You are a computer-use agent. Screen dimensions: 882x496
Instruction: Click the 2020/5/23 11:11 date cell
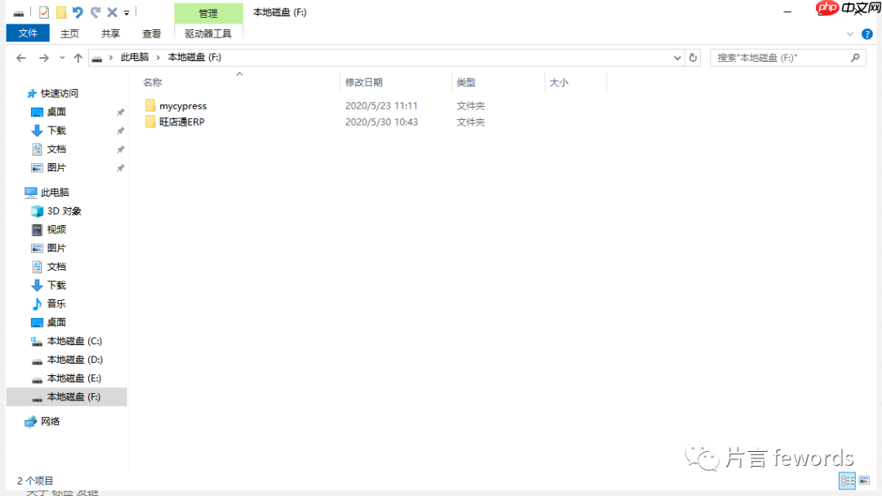pyautogui.click(x=381, y=105)
